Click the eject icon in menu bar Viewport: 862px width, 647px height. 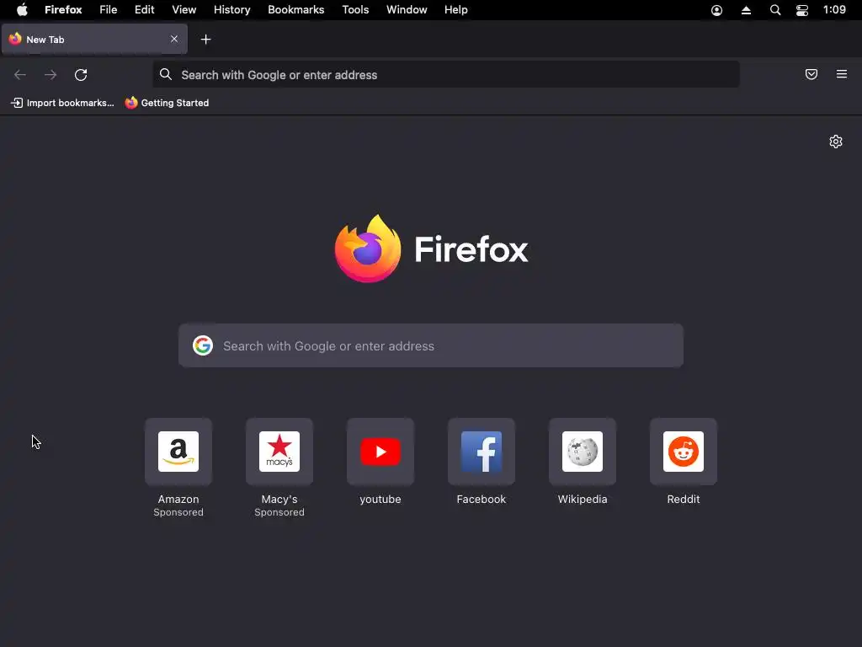(x=746, y=10)
